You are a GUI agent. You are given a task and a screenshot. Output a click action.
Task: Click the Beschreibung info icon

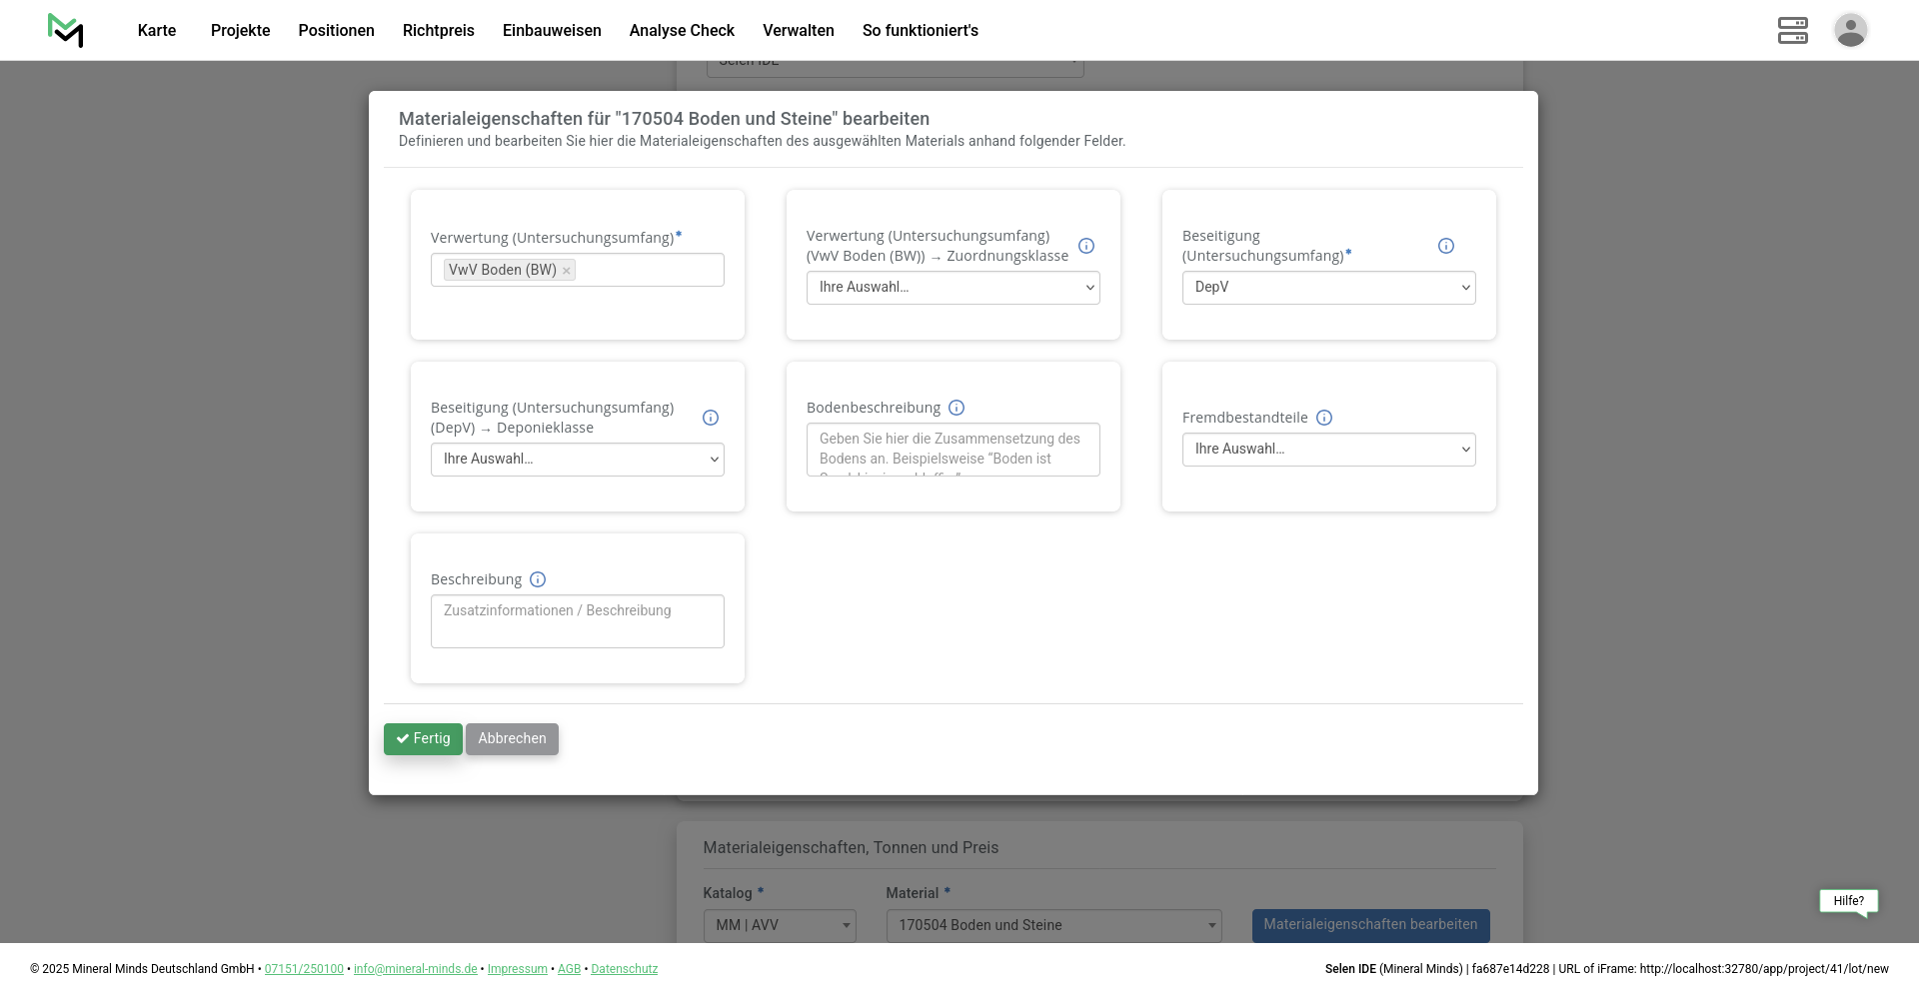(x=538, y=579)
